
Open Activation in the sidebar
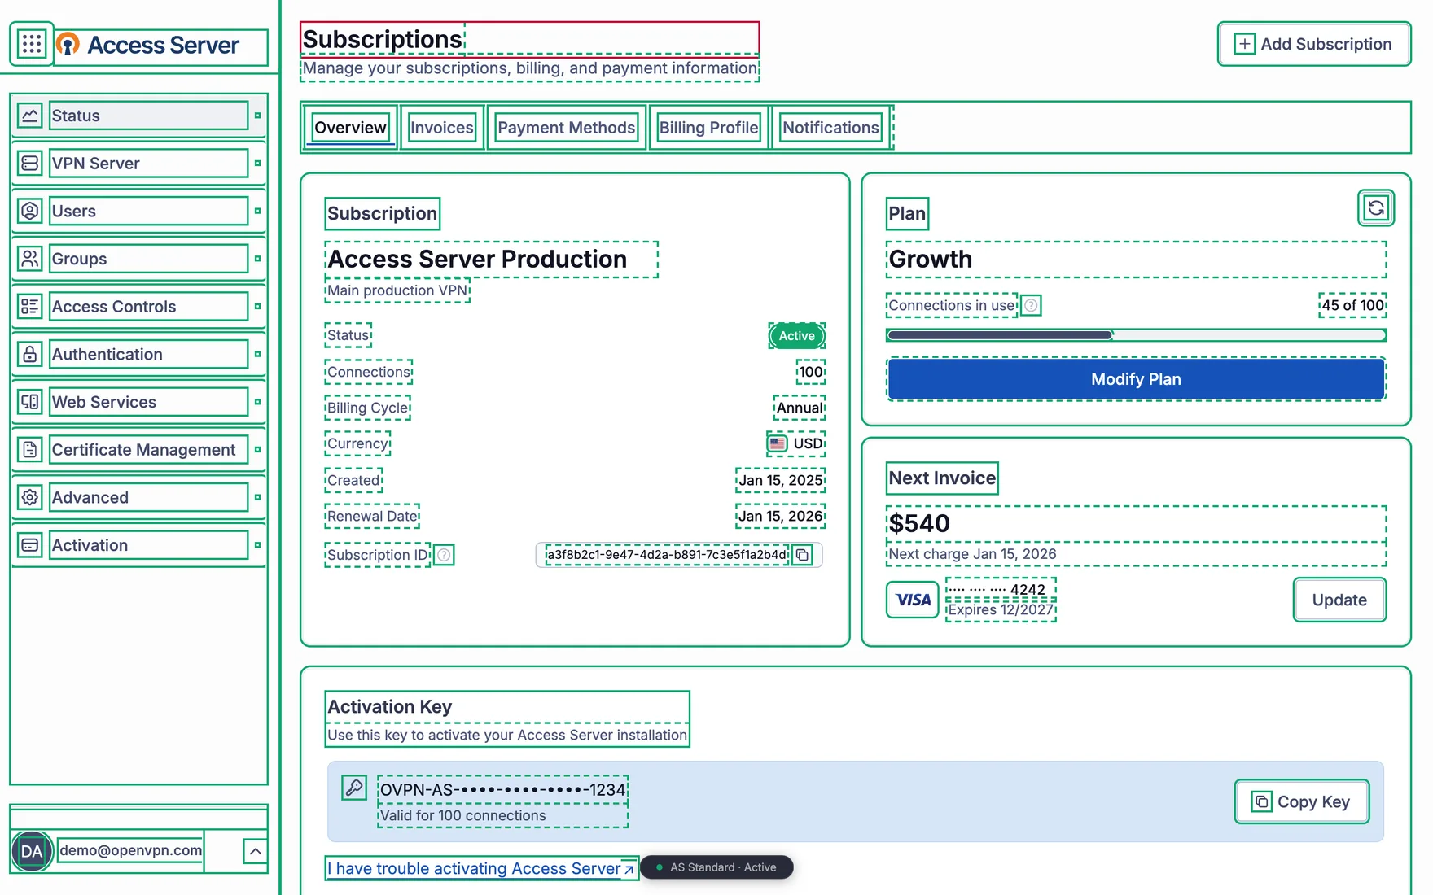tap(138, 545)
